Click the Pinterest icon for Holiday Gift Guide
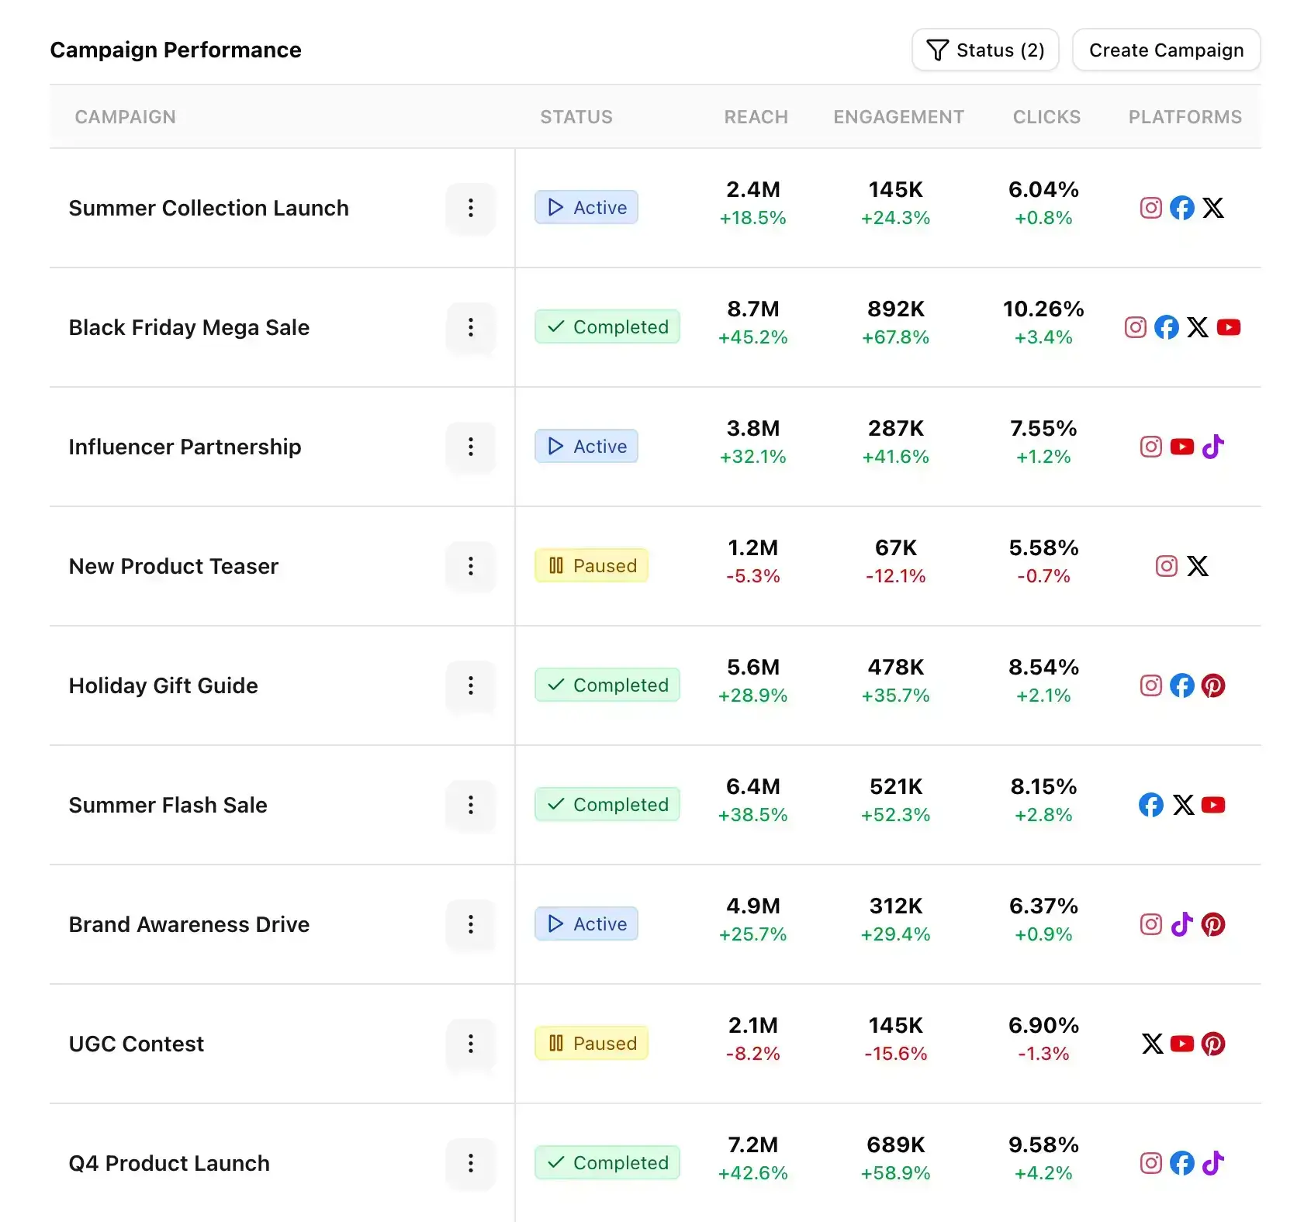 [x=1214, y=685]
